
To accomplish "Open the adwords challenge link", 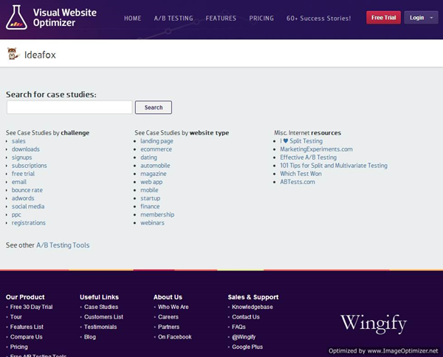I will pyautogui.click(x=23, y=198).
